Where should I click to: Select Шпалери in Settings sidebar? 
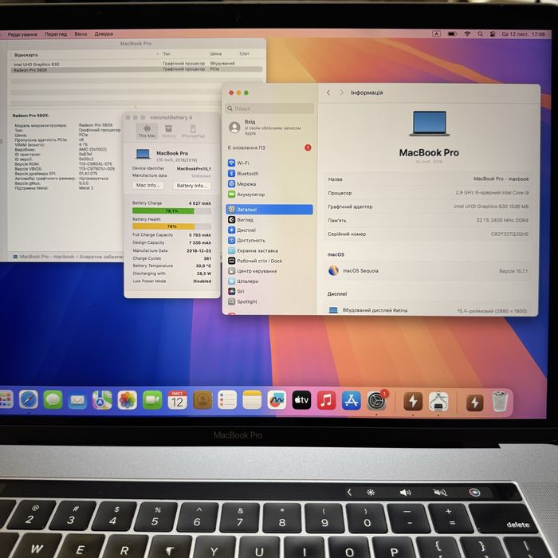point(269,281)
